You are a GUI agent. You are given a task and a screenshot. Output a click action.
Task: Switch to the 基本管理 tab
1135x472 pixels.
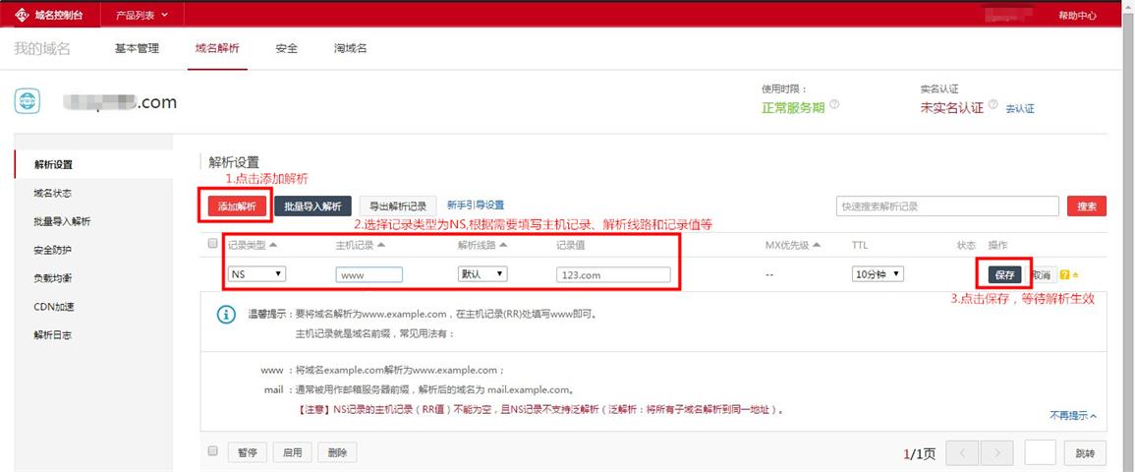pos(137,48)
